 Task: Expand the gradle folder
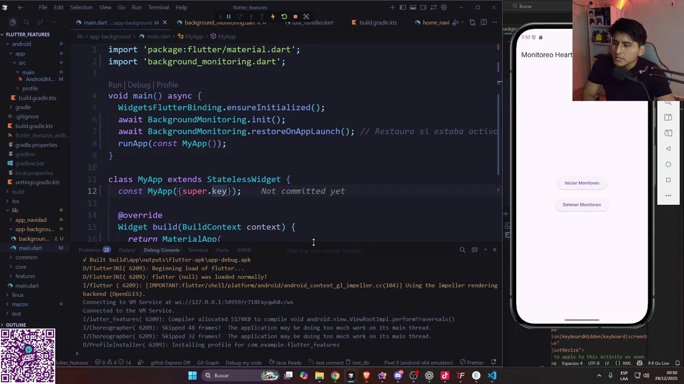click(23, 107)
